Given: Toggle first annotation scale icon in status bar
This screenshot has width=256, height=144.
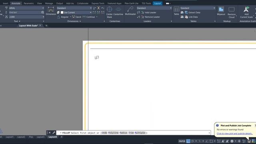Looking at the screenshot, I should 223,141.
